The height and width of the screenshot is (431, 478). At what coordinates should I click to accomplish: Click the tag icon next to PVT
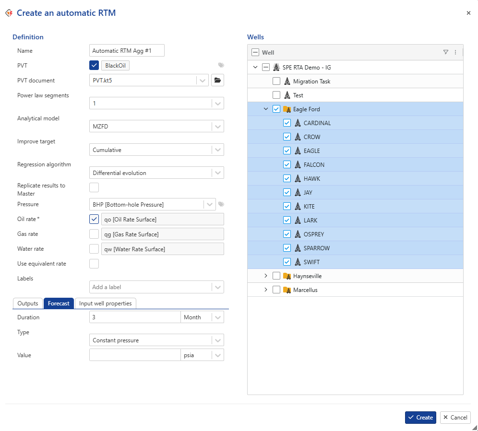pyautogui.click(x=221, y=65)
